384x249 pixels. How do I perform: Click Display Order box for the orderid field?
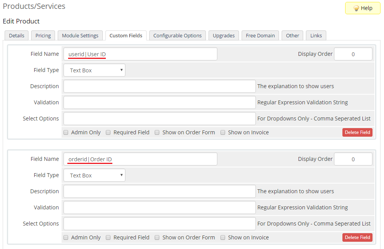[353, 159]
